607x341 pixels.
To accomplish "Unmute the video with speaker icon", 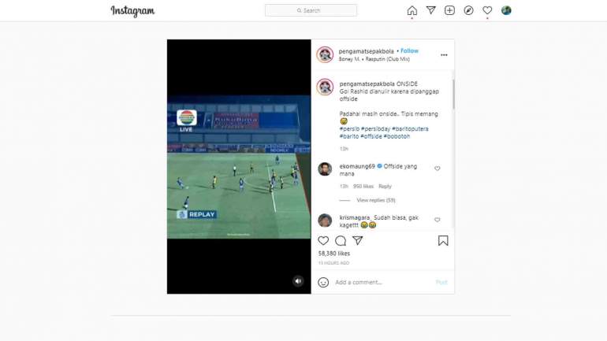I will 298,280.
